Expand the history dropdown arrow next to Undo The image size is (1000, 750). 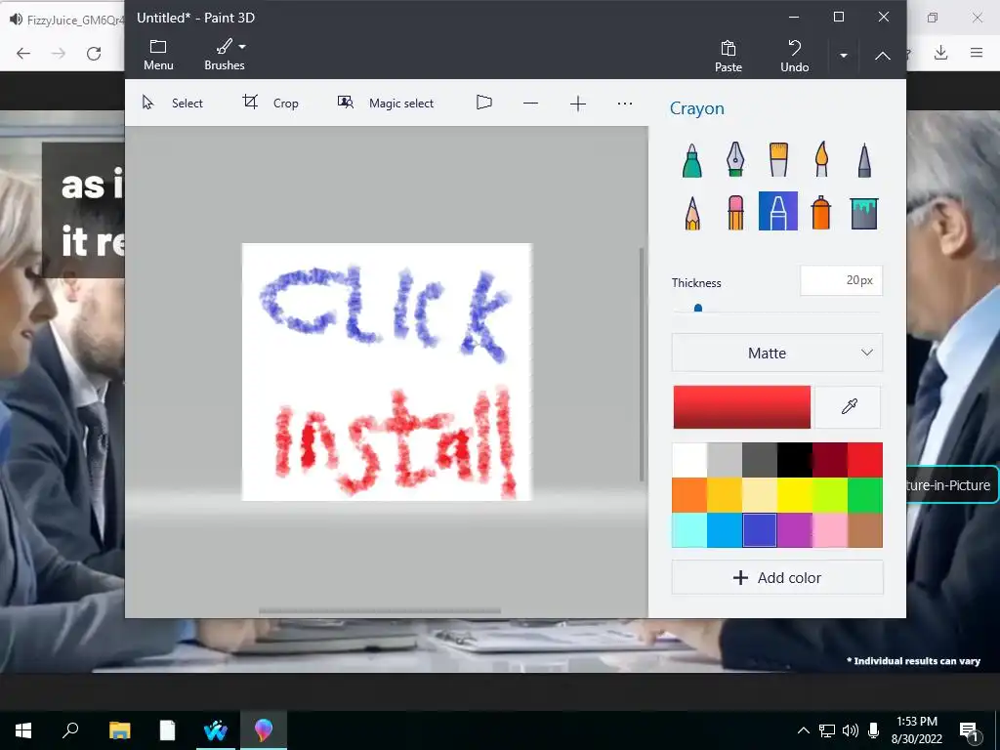pyautogui.click(x=843, y=56)
